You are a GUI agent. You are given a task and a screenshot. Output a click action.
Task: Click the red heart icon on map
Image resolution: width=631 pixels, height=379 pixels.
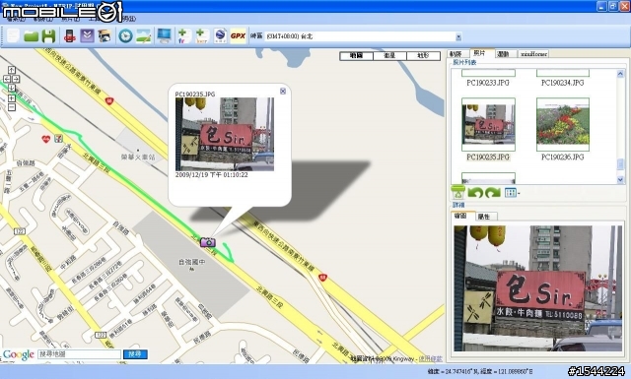click(46, 139)
